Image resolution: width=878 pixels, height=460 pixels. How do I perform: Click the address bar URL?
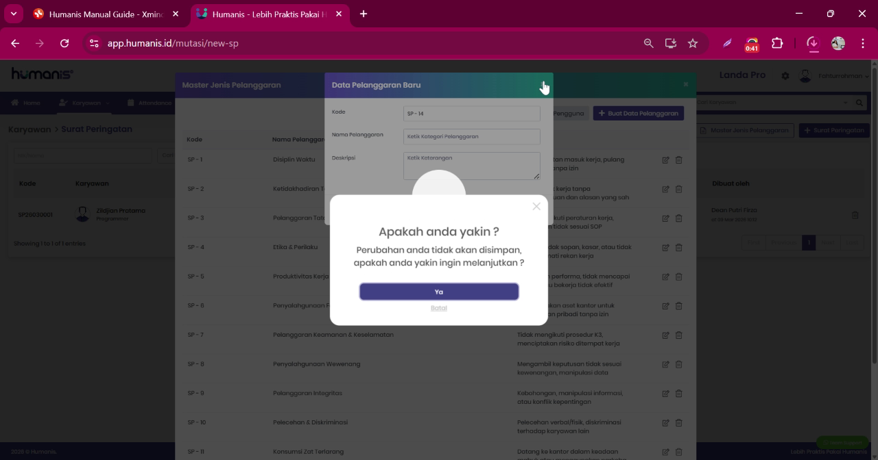(x=173, y=43)
